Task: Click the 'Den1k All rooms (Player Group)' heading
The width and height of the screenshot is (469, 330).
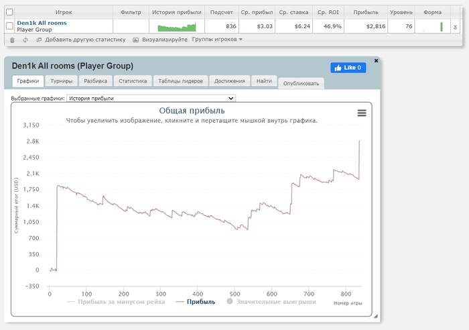Action: click(72, 66)
